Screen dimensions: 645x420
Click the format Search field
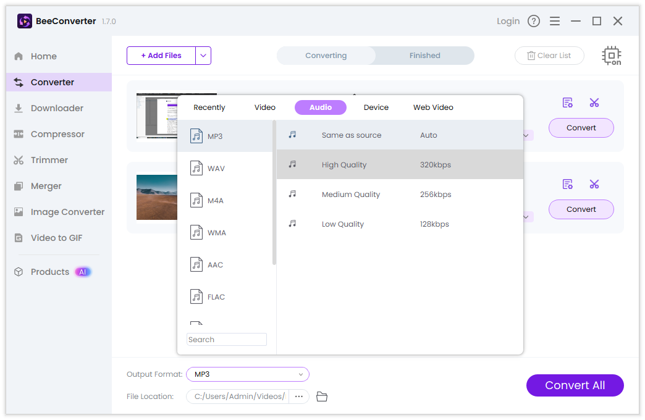pyautogui.click(x=227, y=340)
